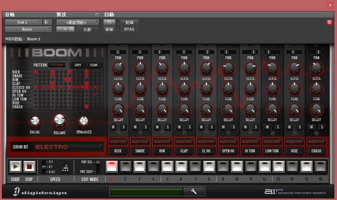
Task: Mute the CLAP channel
Action: pos(179,127)
